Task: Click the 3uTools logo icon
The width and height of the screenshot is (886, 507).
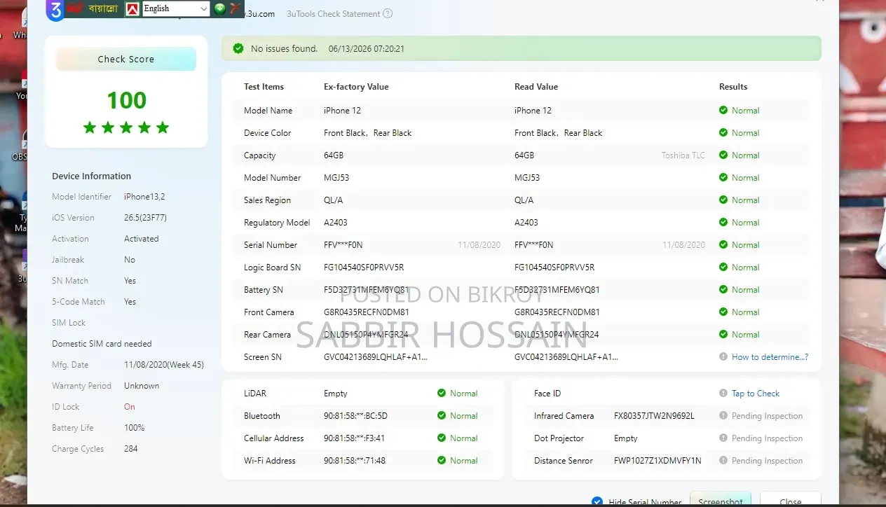Action: 55,10
